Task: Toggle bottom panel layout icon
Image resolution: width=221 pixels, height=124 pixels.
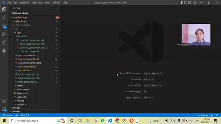Action: [186, 3]
